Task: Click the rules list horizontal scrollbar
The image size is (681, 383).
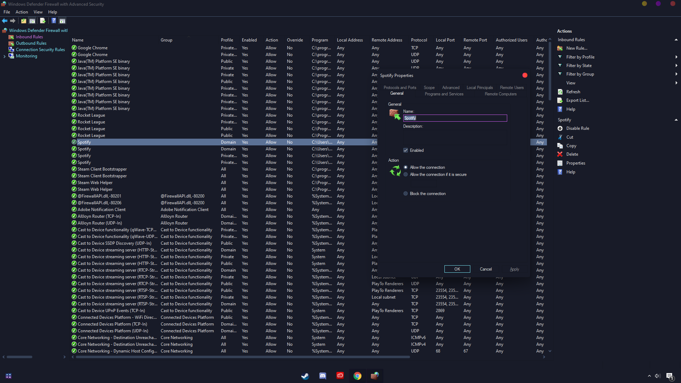Action: point(242,357)
